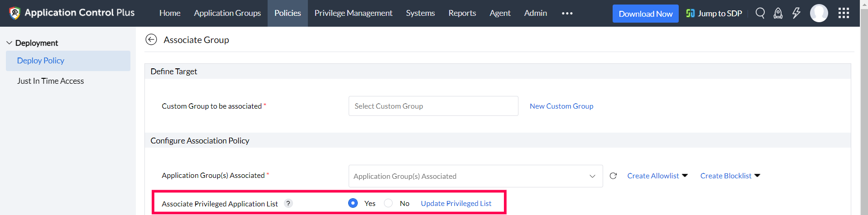Screen dimensions: 868x215
Task: Refresh the Application Groups list
Action: [613, 176]
